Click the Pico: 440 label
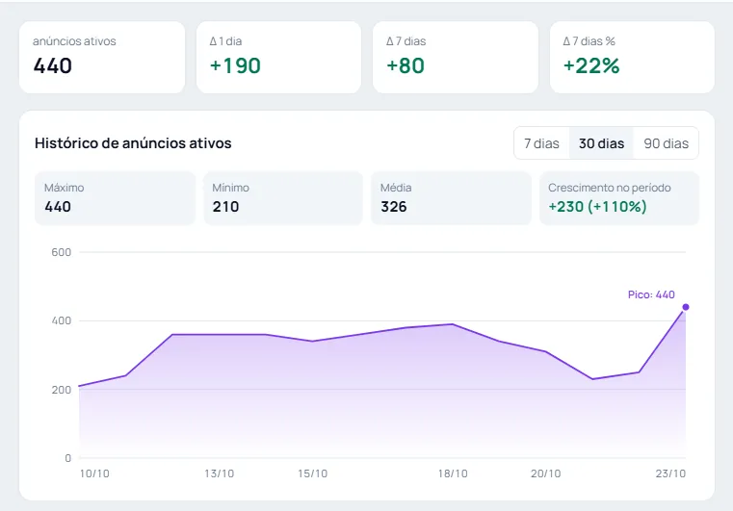Image resolution: width=733 pixels, height=511 pixels. pos(651,294)
